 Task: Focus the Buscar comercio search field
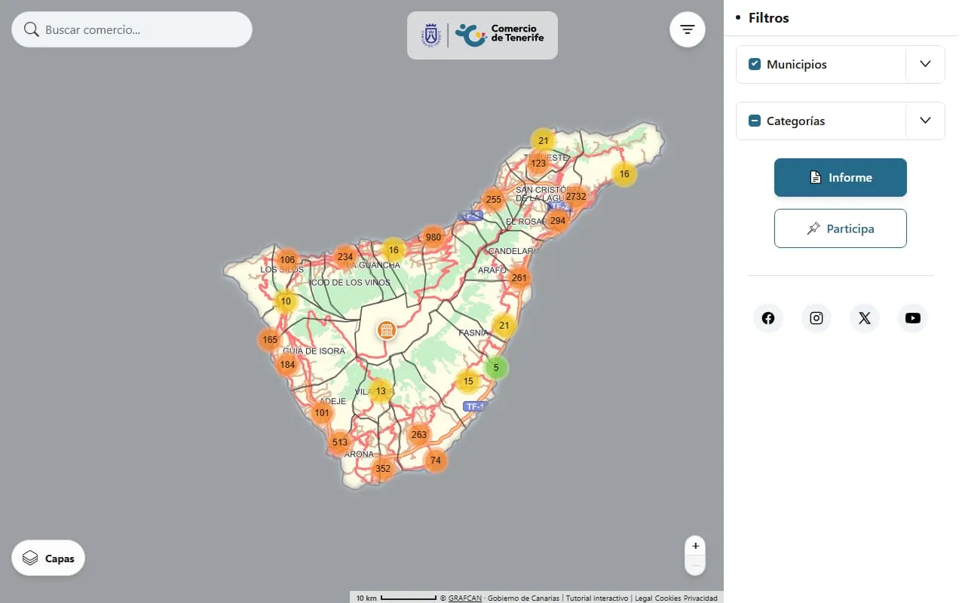132,29
